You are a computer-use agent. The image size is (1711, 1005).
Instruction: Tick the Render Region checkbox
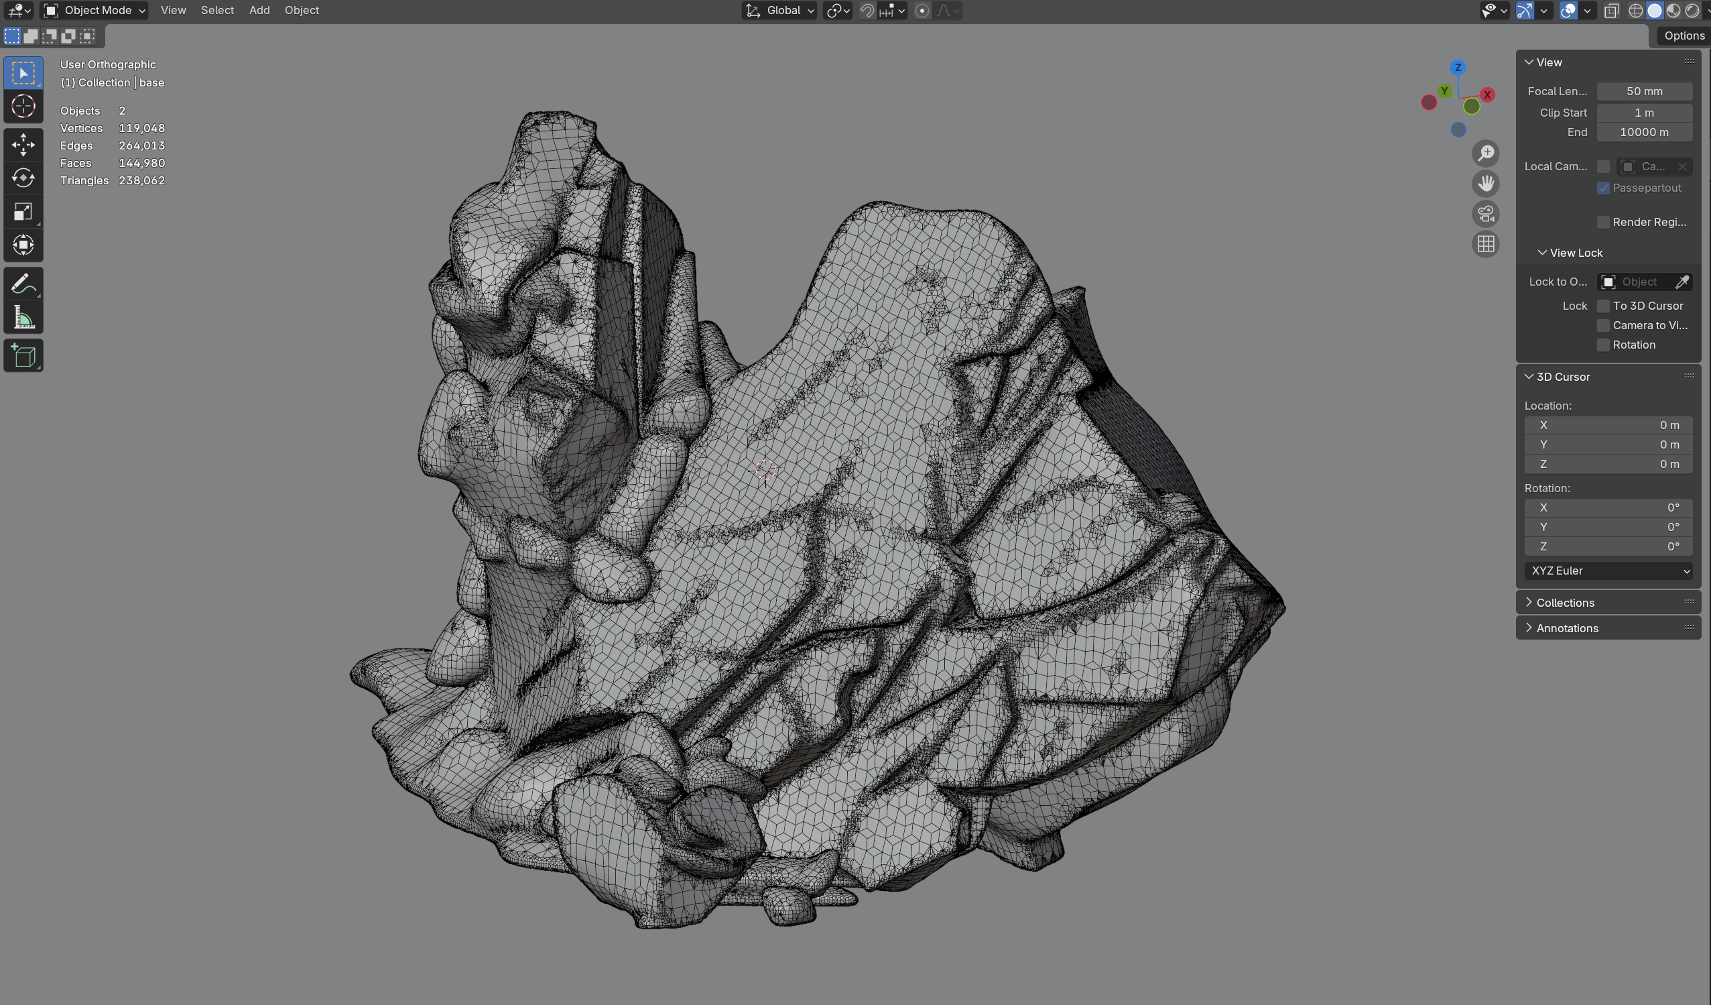point(1603,222)
